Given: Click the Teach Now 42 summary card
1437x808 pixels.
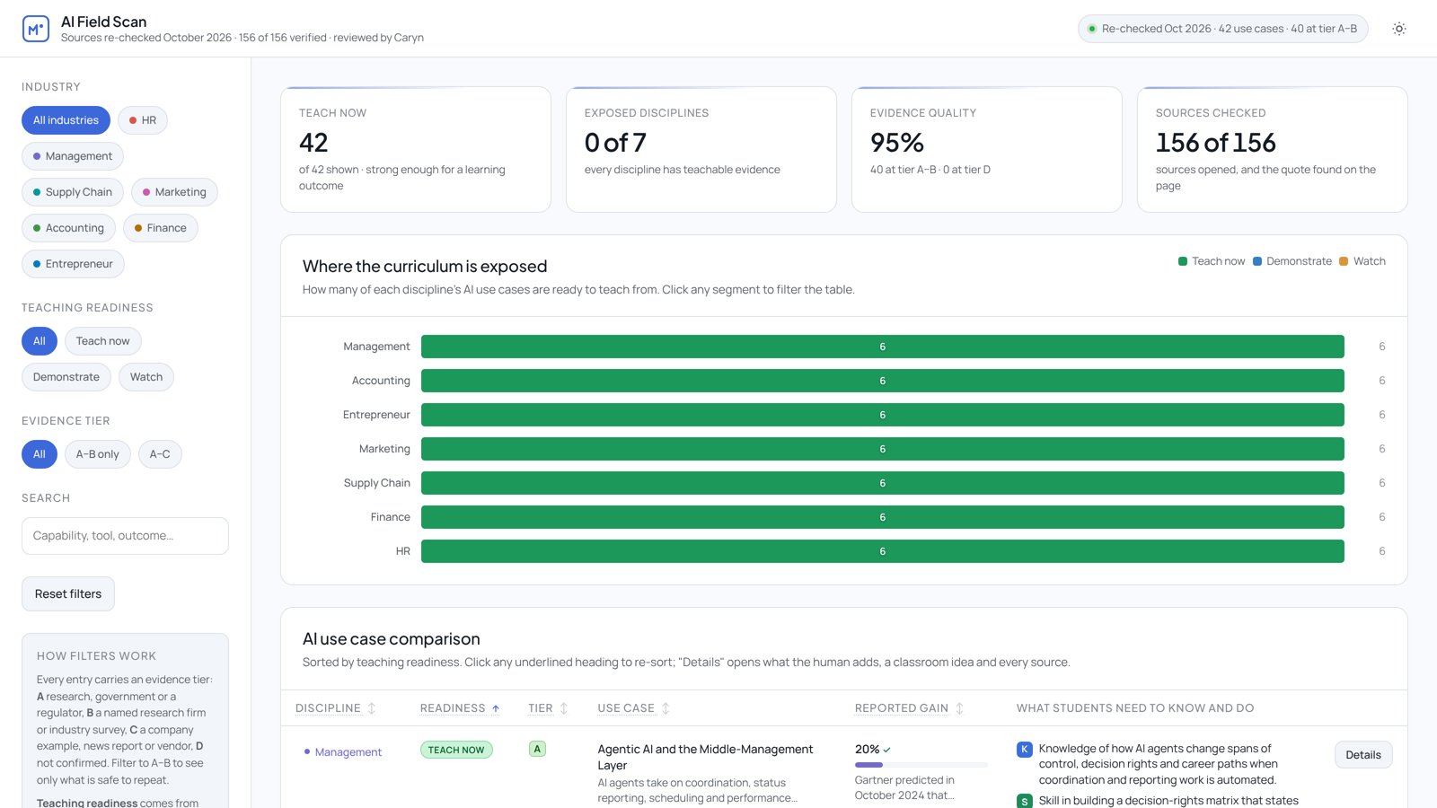Looking at the screenshot, I should coord(416,149).
